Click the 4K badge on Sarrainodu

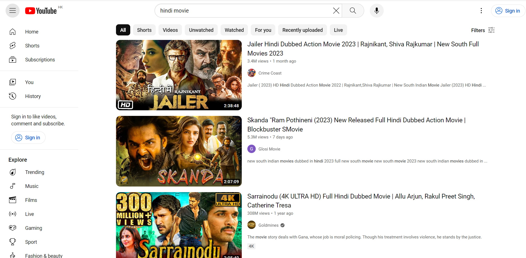click(252, 246)
